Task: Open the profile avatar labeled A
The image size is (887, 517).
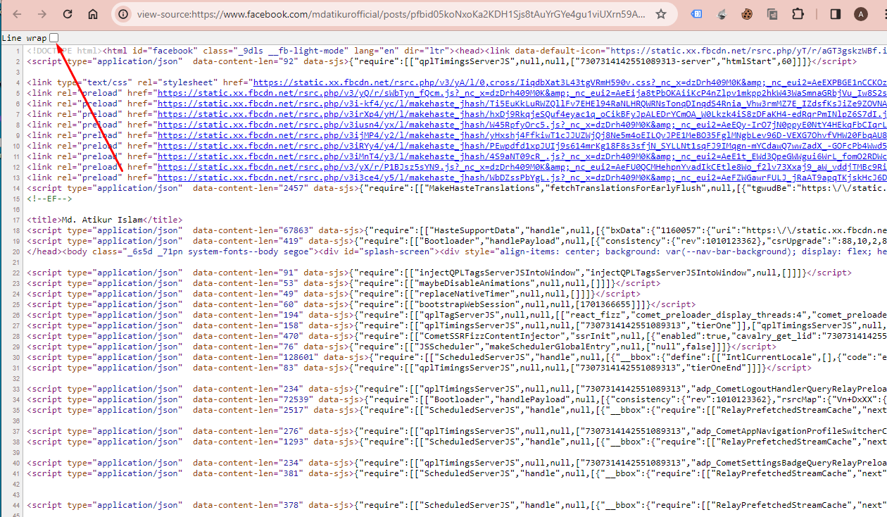Action: click(x=860, y=14)
